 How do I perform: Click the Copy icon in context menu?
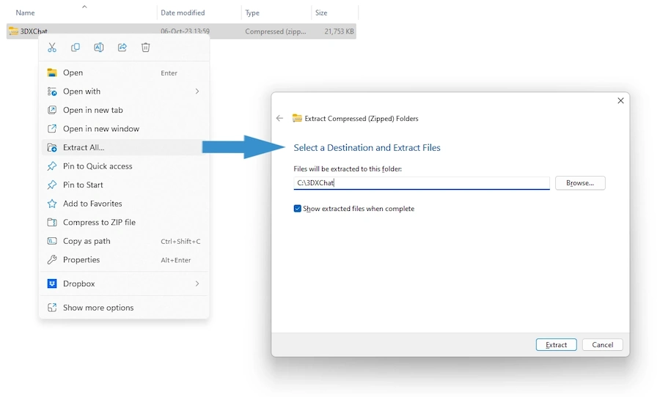click(x=76, y=48)
